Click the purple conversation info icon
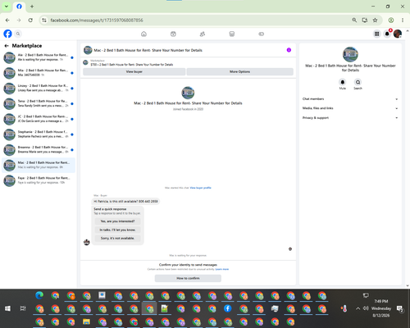This screenshot has height=328, width=410. (289, 50)
